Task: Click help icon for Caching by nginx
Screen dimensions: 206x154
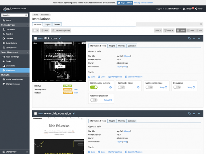Action: (138, 87)
